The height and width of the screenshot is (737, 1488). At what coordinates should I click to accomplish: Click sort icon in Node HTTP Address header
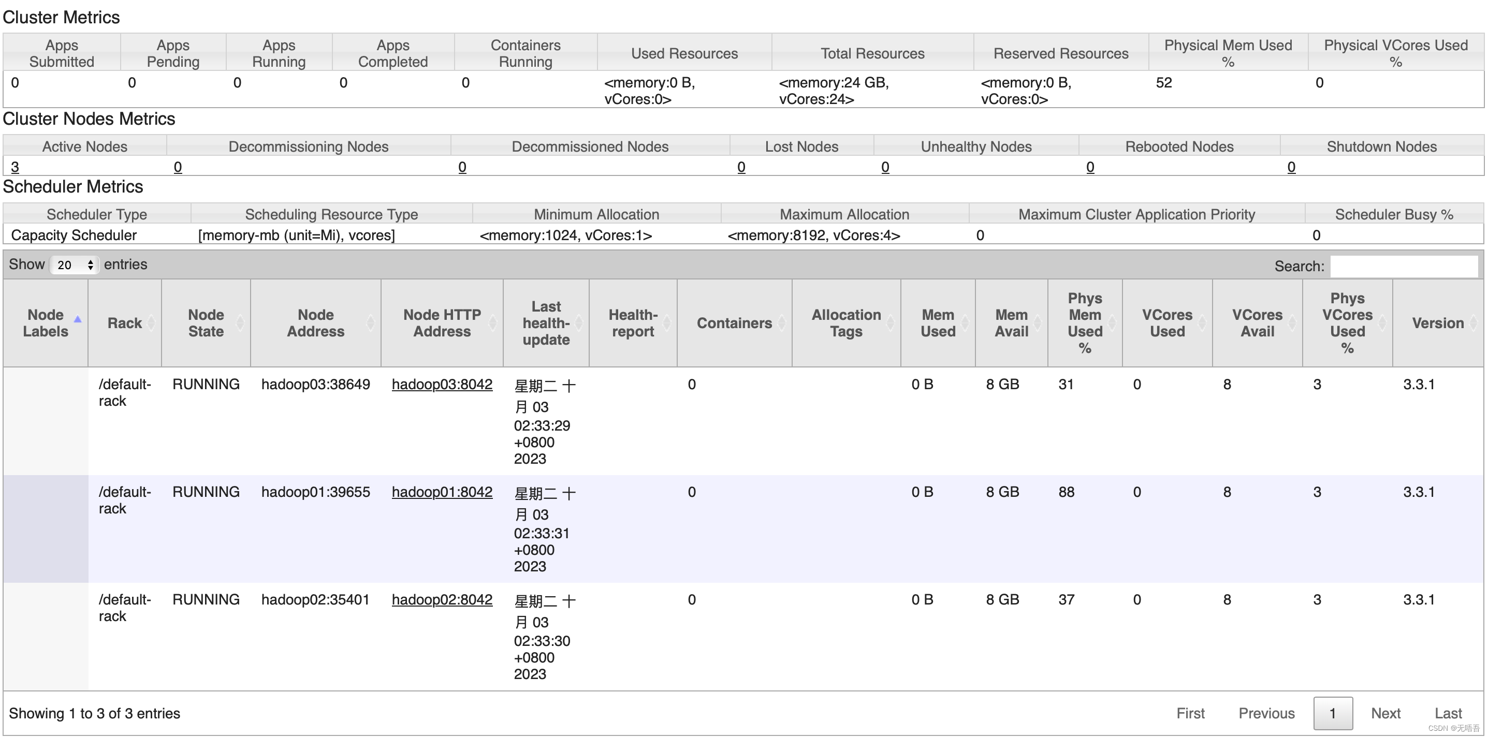[493, 323]
